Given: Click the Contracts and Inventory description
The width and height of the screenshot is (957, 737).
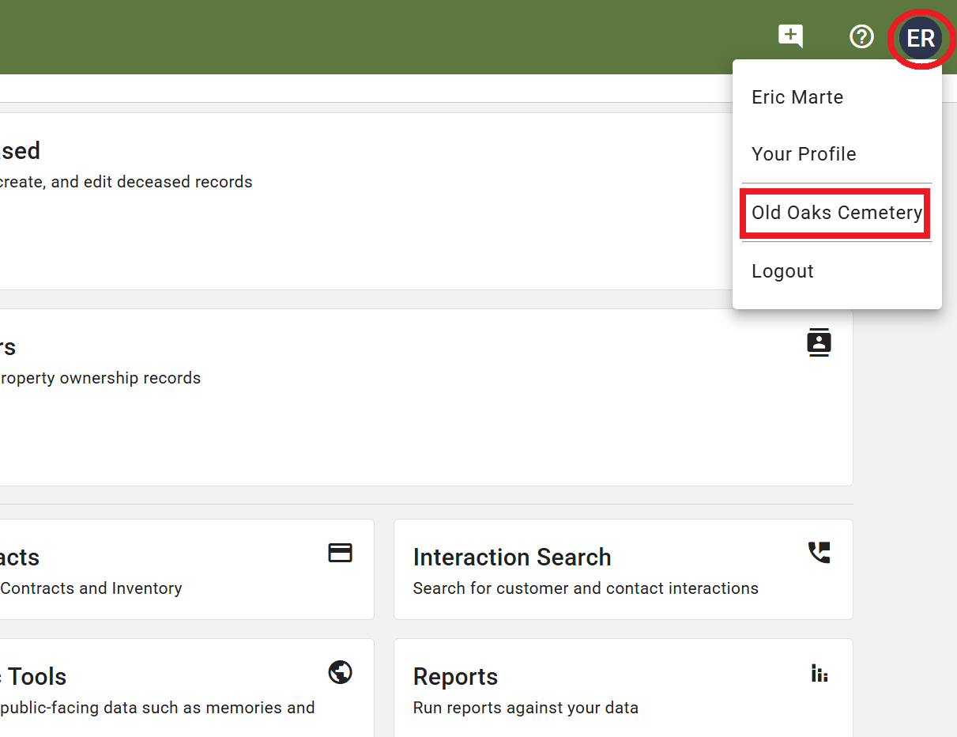Looking at the screenshot, I should tap(91, 588).
